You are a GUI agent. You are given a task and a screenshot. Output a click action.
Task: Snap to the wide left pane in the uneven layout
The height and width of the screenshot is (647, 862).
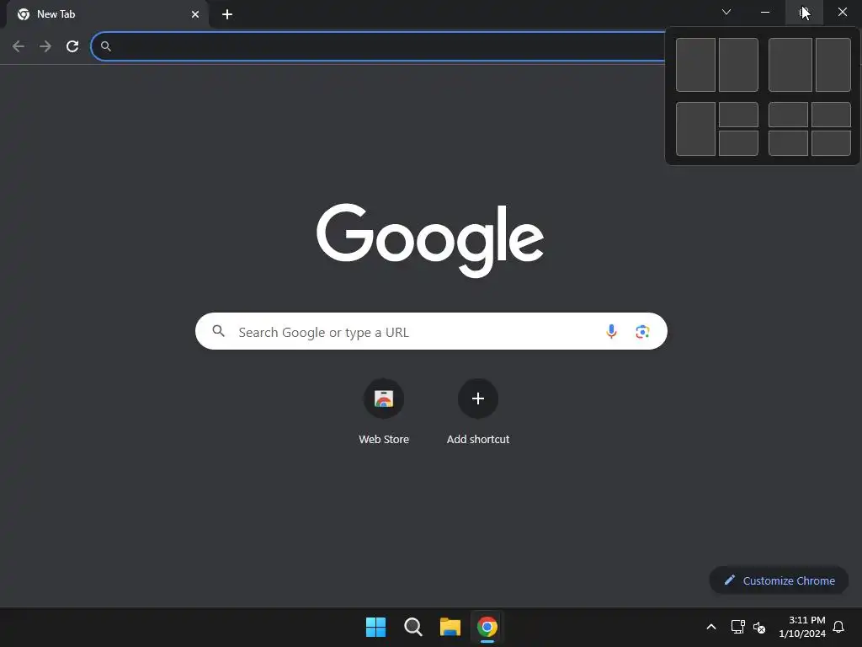coord(790,65)
